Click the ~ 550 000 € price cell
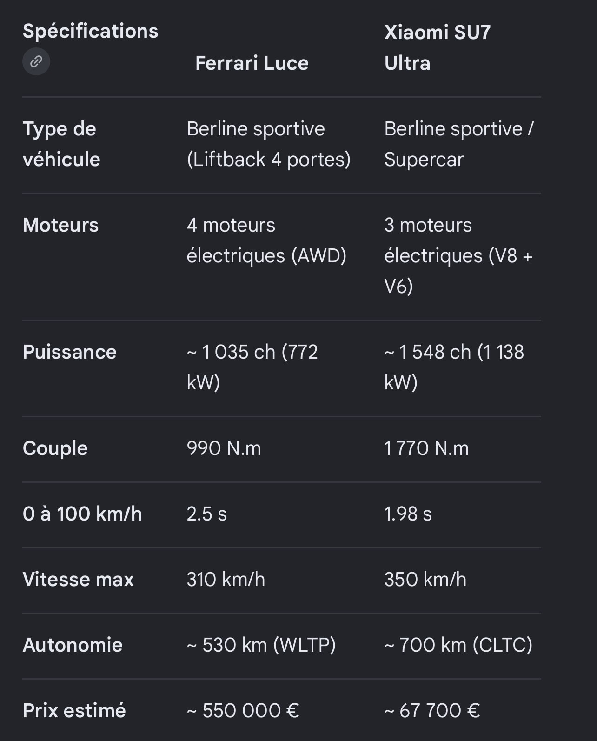The image size is (597, 741). 243,711
